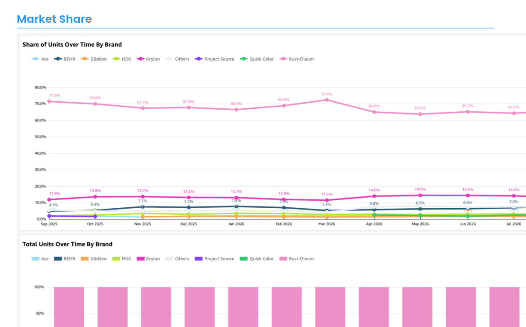Click the Share of Units Over Time By Brand title
This screenshot has width=526, height=327.
(x=72, y=45)
